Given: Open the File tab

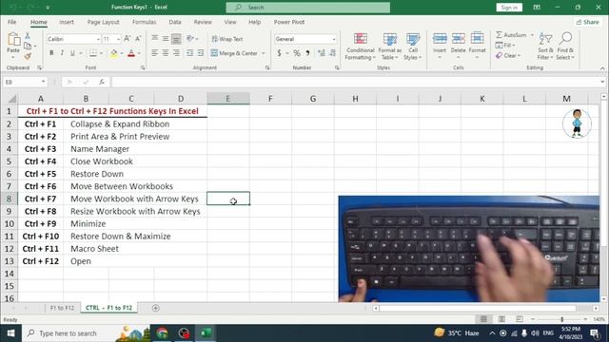Looking at the screenshot, I should click(12, 22).
